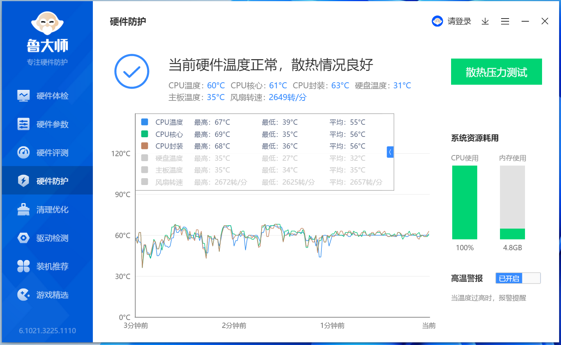Viewport: 561px width, 345px height.
Task: Click the CPU使用 green usage bar
Action: click(465, 202)
